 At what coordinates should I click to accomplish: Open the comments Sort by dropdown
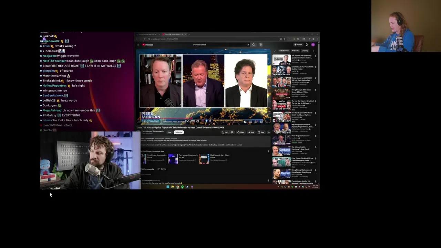point(162,169)
